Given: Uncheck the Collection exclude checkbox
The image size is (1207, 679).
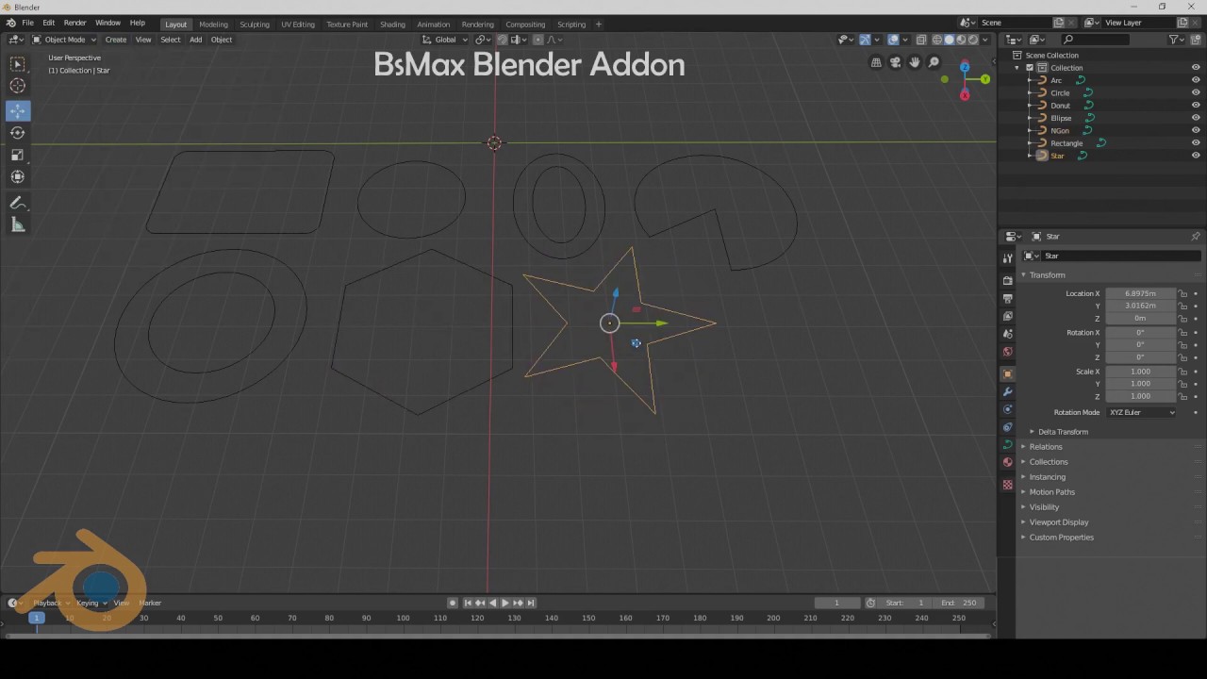Looking at the screenshot, I should click(x=1030, y=68).
